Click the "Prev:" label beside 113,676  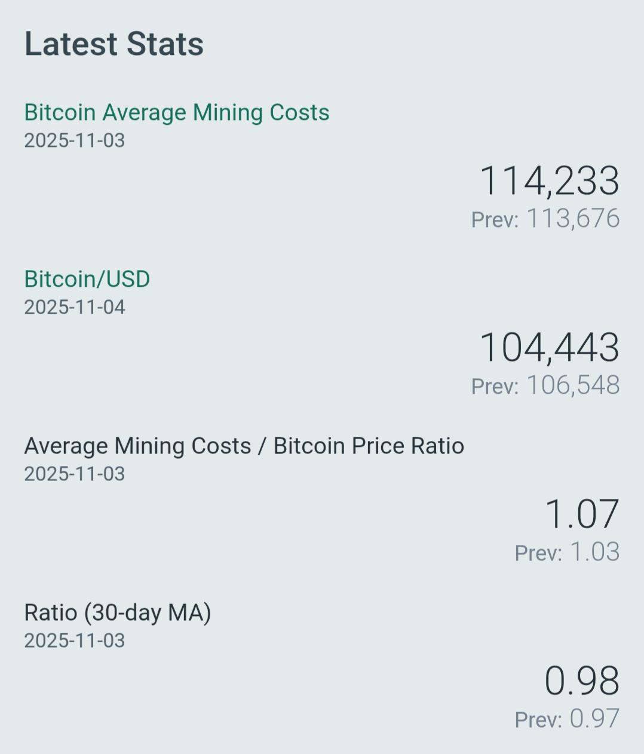[x=495, y=220]
